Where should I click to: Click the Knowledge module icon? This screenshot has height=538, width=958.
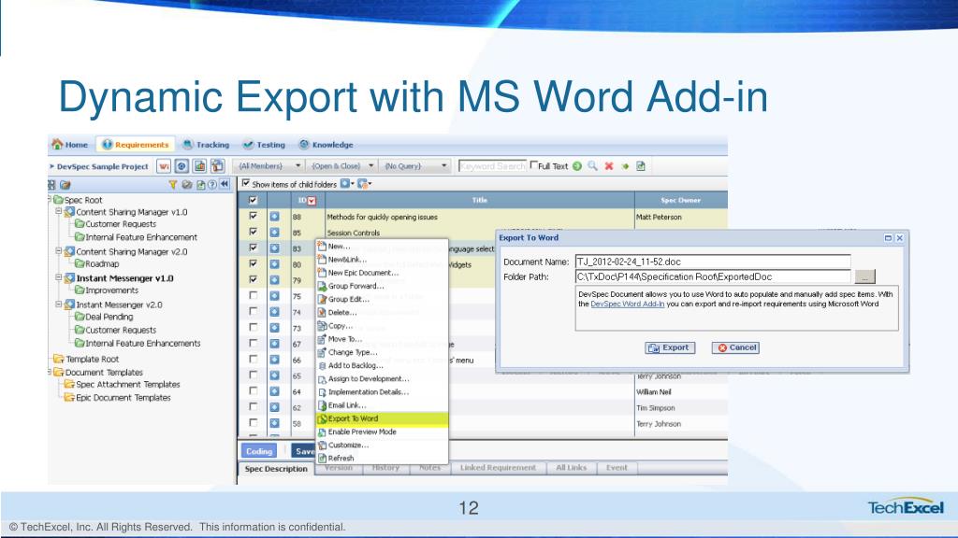(304, 144)
